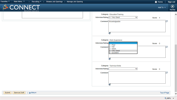Pick '3 - Good' in the dropdown list

(x=123, y=49)
